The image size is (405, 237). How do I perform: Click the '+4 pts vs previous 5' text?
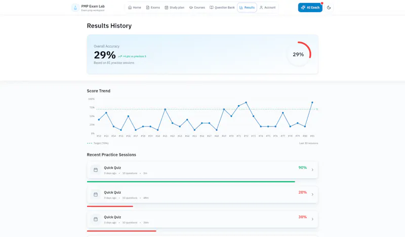(x=134, y=56)
